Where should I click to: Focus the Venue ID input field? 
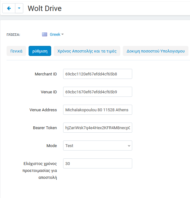(98, 92)
